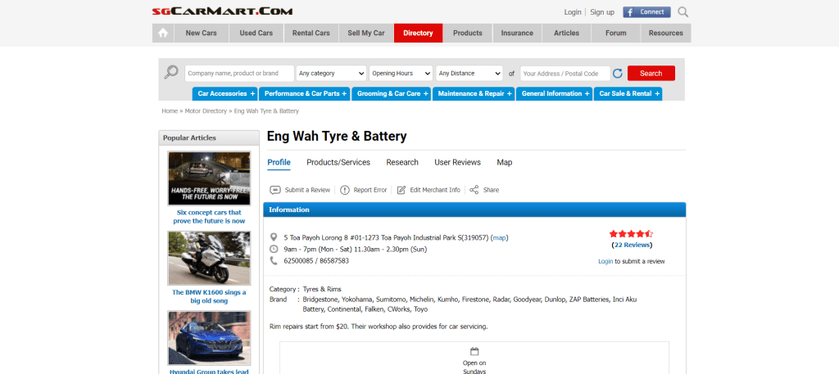The width and height of the screenshot is (839, 374).
Task: Switch to the User Reviews tab
Action: [x=457, y=162]
